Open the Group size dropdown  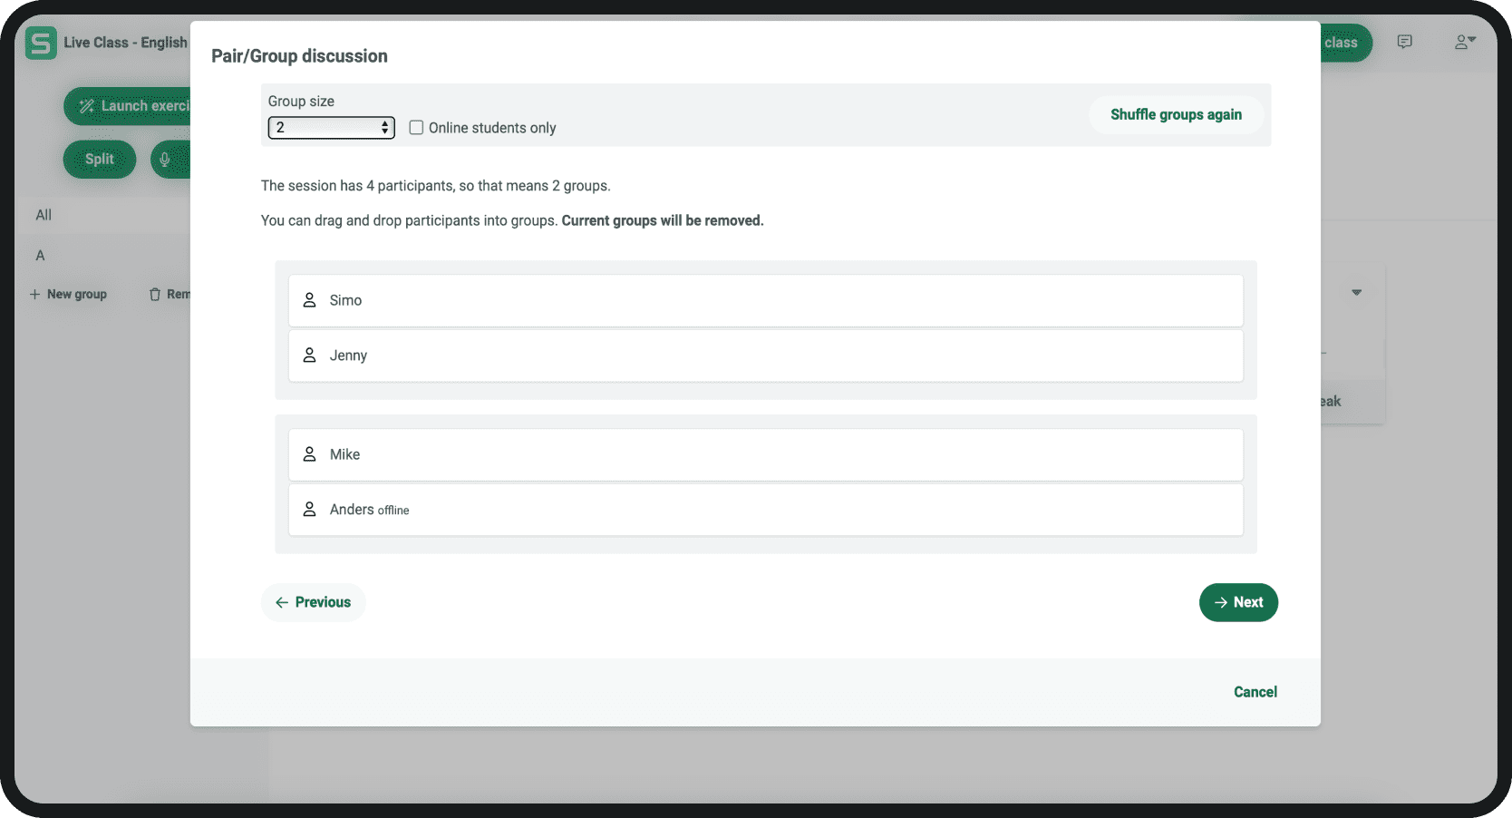pos(331,128)
